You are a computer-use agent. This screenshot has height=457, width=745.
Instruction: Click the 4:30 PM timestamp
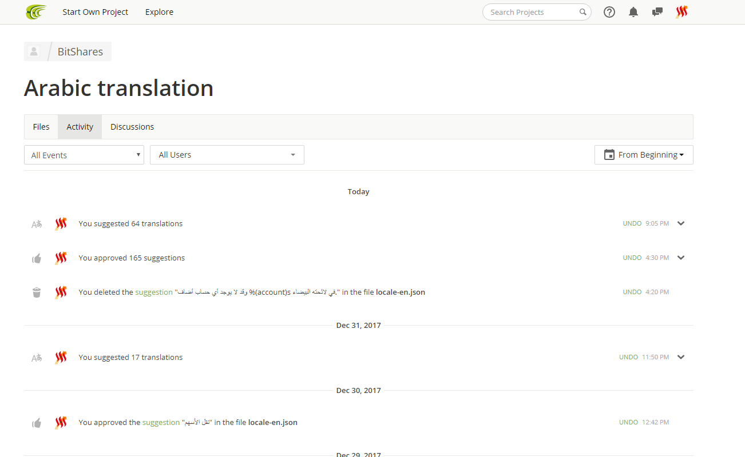click(x=657, y=258)
